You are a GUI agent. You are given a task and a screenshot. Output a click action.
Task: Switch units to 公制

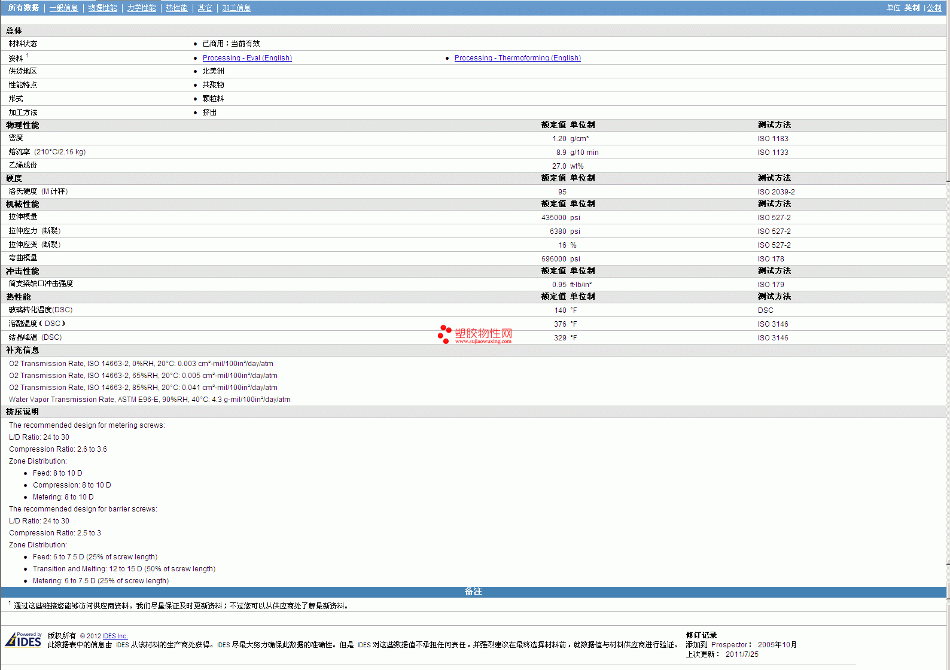tap(934, 8)
